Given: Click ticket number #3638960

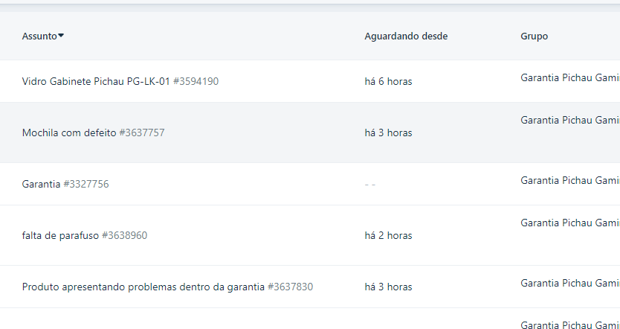Looking at the screenshot, I should point(125,235).
